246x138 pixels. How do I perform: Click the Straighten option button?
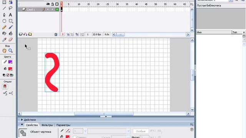click(11, 94)
